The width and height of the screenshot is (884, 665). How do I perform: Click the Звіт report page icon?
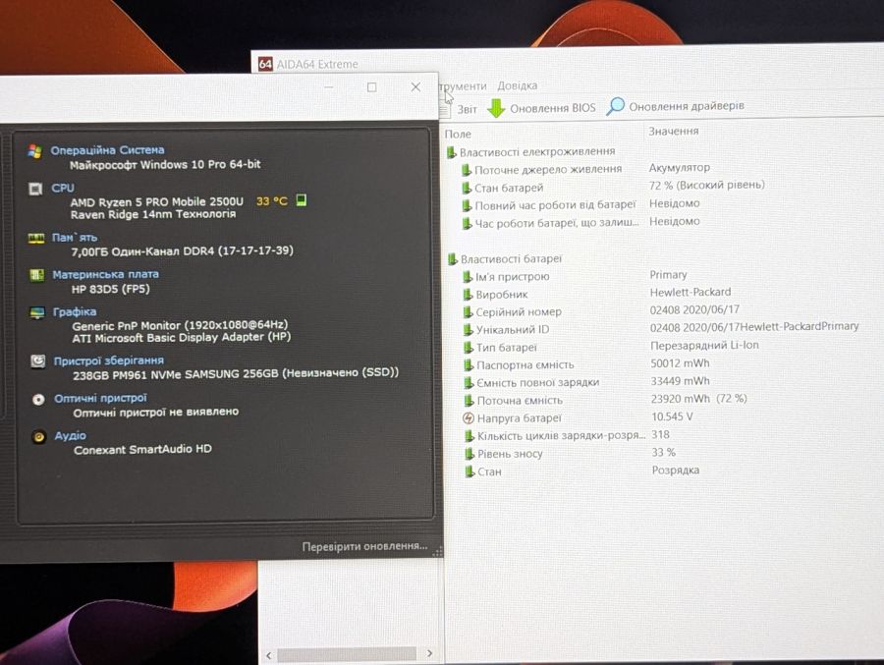tap(445, 110)
